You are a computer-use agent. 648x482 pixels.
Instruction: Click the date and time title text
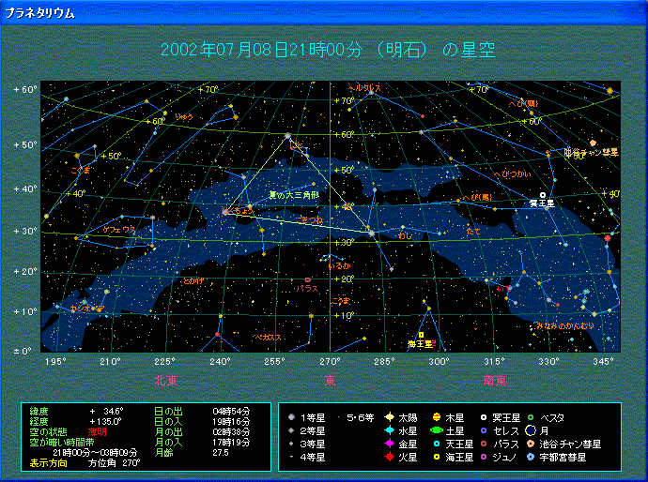pos(328,51)
